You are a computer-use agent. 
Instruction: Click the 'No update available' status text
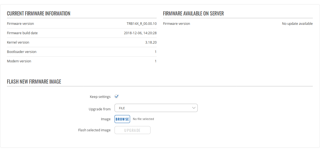[x=297, y=24]
